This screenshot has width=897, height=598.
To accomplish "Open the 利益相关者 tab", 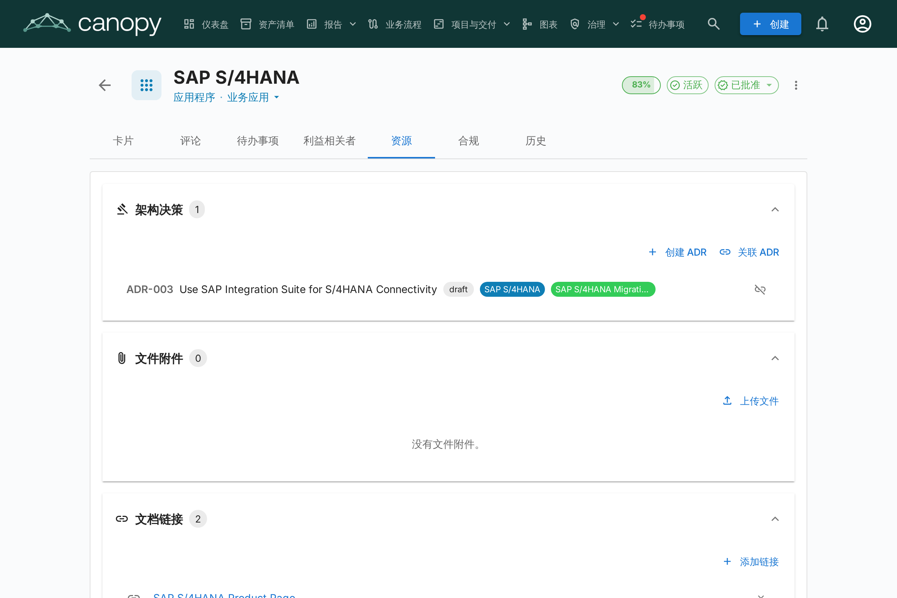I will [x=330, y=141].
